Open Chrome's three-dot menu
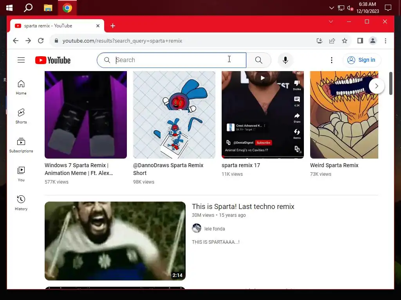401x300 pixels. [385, 41]
